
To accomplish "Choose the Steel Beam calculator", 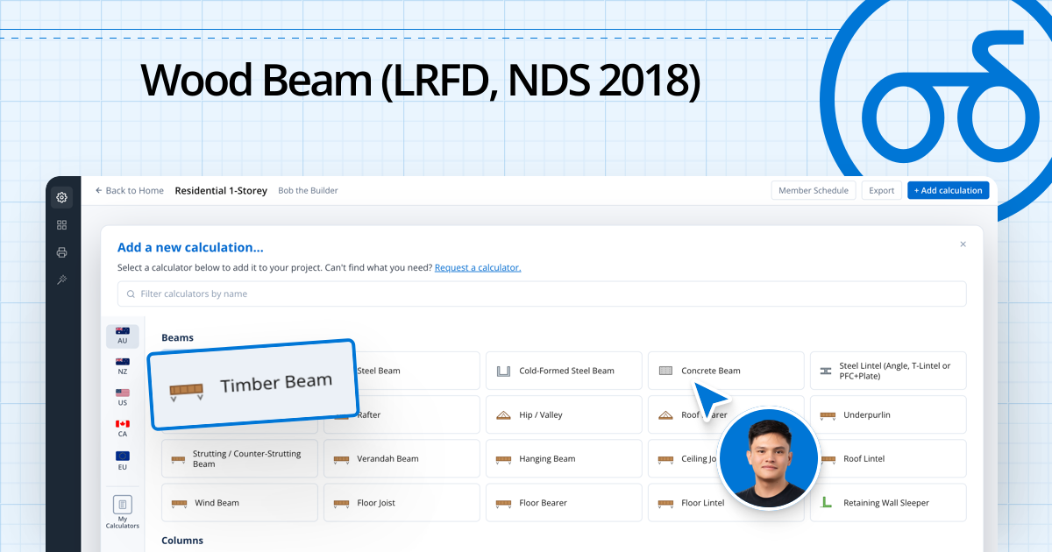I will coord(402,371).
